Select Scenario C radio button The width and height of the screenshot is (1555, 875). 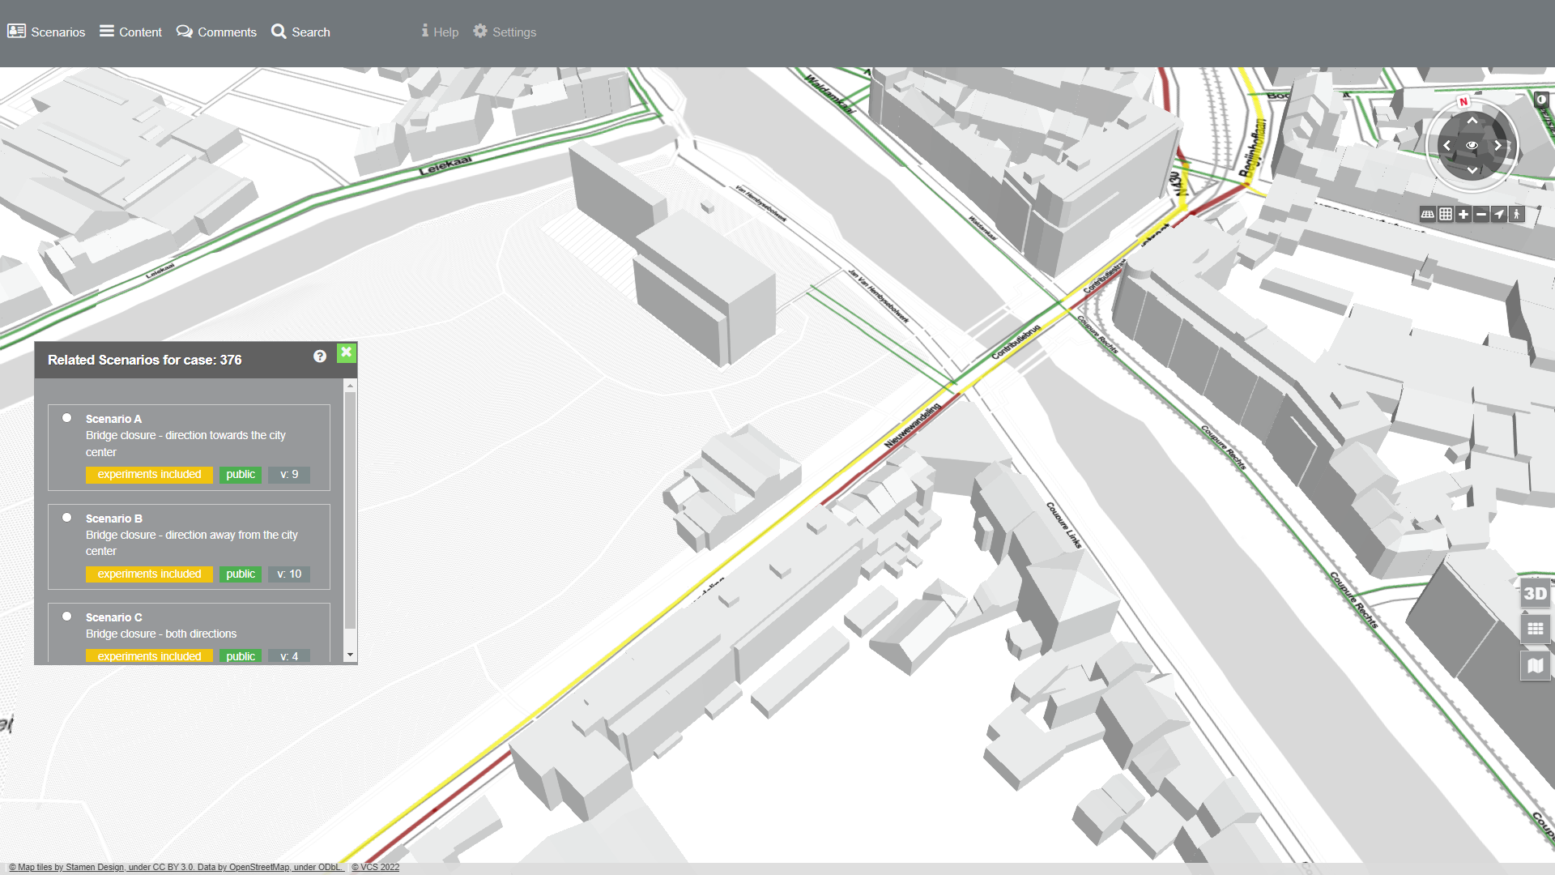(67, 617)
